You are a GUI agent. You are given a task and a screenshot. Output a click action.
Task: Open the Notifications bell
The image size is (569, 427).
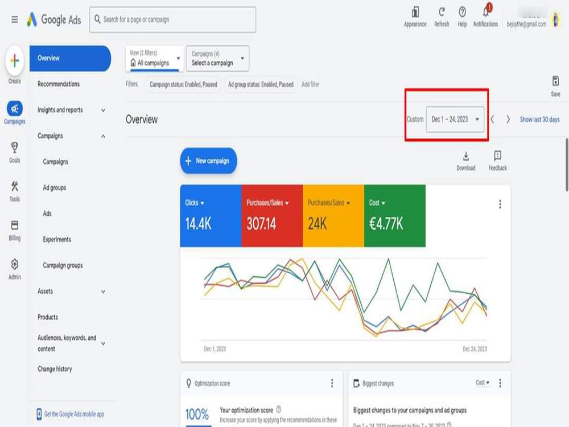point(486,13)
